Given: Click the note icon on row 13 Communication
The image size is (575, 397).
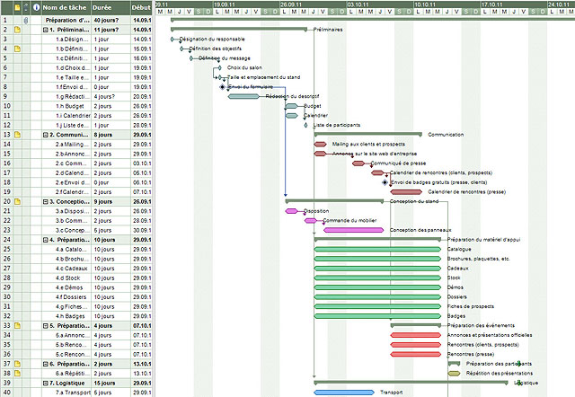Looking at the screenshot, I should [x=17, y=135].
